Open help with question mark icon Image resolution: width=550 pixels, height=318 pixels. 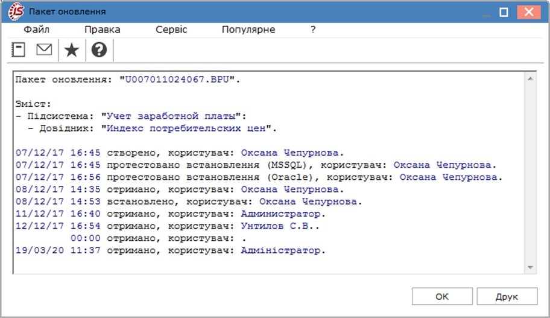100,49
